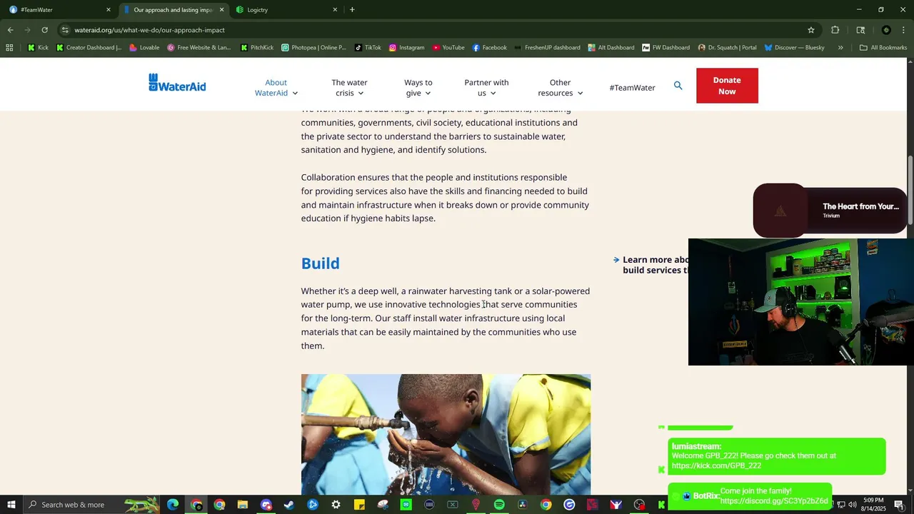Image resolution: width=914 pixels, height=514 pixels.
Task: Click the Donate Now button
Action: tap(727, 86)
